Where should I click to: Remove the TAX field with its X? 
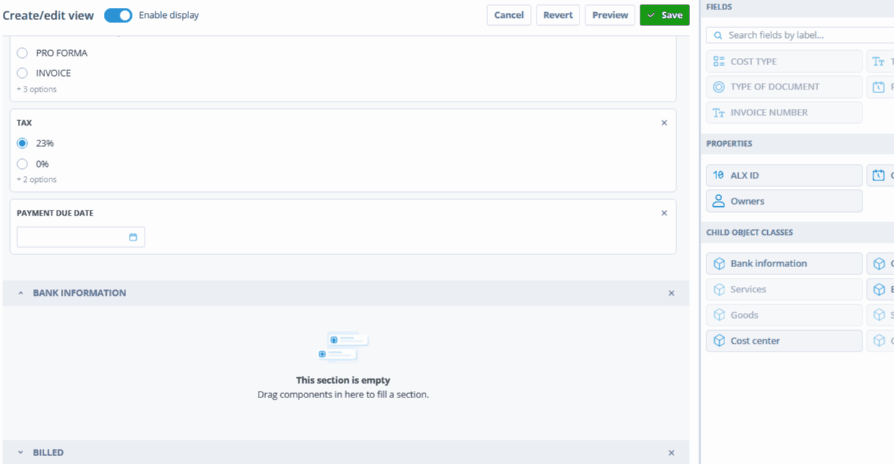click(x=664, y=123)
